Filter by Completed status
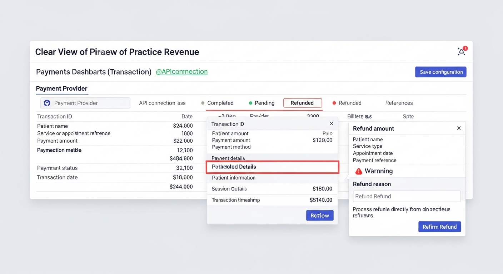The width and height of the screenshot is (503, 274). [217, 103]
